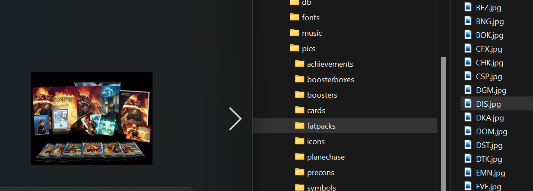Select the file name DST.jpg
The image size is (533, 191).
tap(489, 145)
